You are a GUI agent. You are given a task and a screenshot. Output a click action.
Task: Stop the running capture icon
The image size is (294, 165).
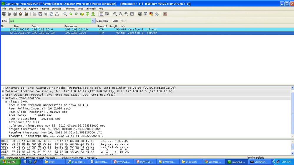point(21,14)
